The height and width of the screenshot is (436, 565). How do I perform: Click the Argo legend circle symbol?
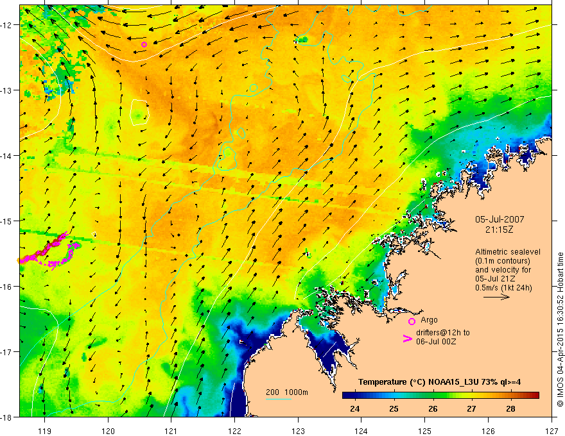pos(412,321)
